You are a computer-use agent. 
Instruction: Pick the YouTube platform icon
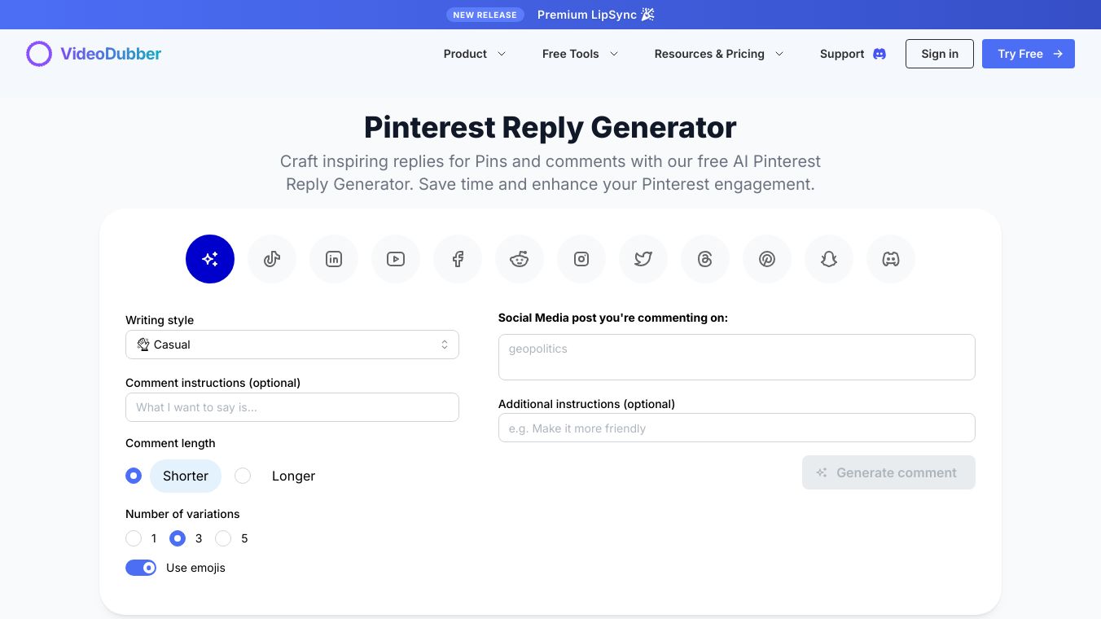[x=396, y=259]
